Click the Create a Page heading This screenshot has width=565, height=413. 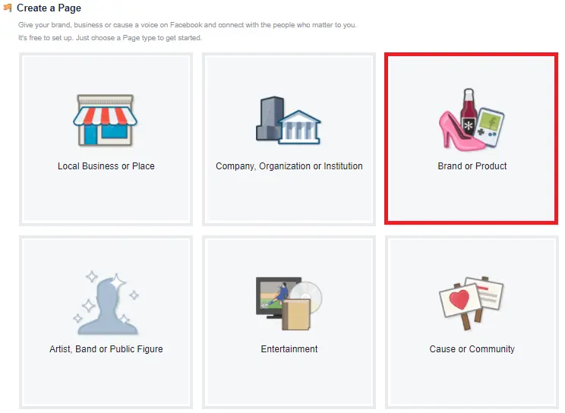[x=49, y=8]
